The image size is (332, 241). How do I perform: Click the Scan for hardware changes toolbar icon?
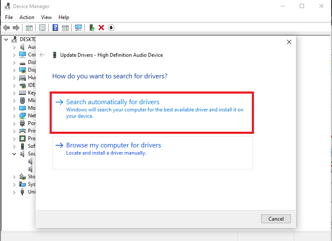(78, 28)
